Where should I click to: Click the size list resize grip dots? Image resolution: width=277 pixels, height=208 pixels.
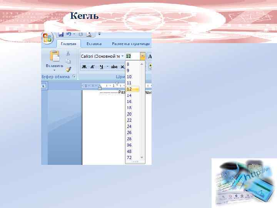[135, 162]
